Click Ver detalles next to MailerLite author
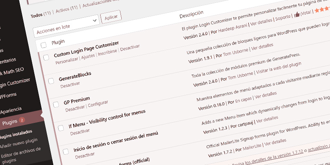The width and height of the screenshot is (330, 165). coord(275,142)
